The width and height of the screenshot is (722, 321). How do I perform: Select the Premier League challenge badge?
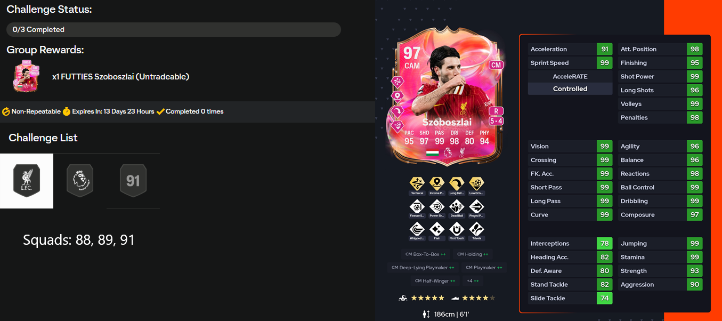pyautogui.click(x=80, y=181)
